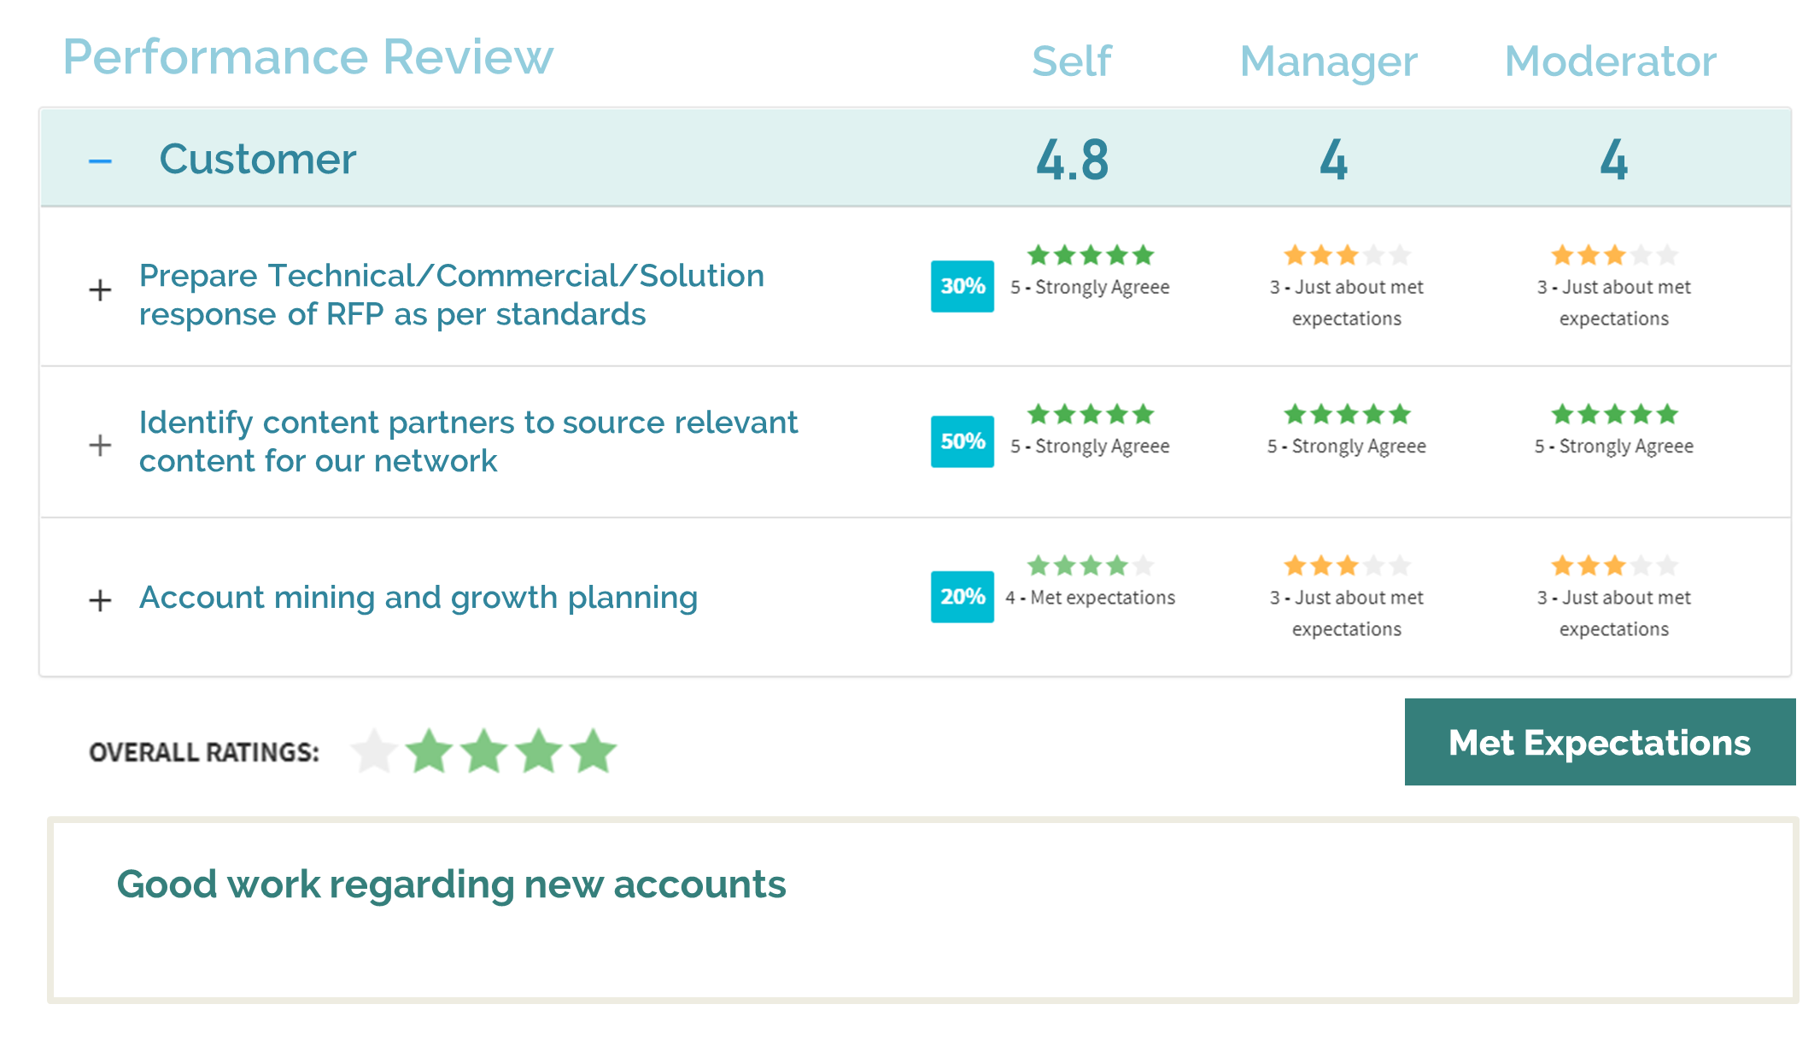The height and width of the screenshot is (1051, 1820).
Task: Click the last green star in Overall Ratings
Action: [x=594, y=751]
